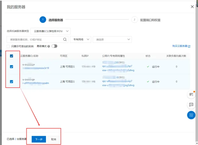The width and height of the screenshot is (198, 145).
Task: Uncheck the server row ending ypalm
Action: coord(11,82)
